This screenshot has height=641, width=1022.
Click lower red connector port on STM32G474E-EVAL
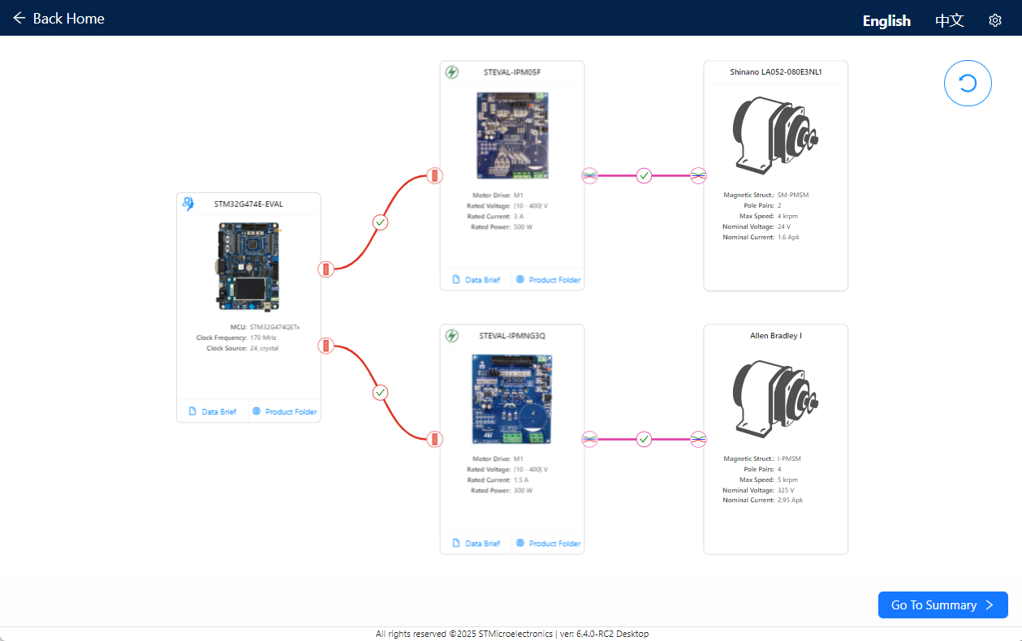[326, 346]
